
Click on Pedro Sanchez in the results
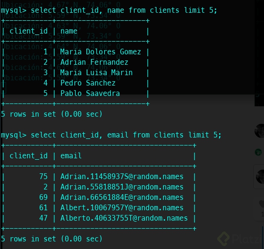tap(88, 83)
